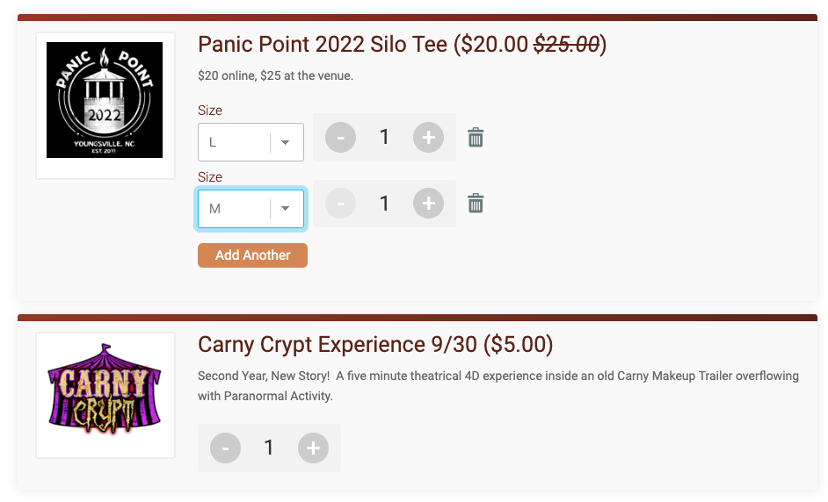Viewport: 828px width, 502px height.
Task: Expand the arrow of the L size selector
Action: [x=285, y=142]
